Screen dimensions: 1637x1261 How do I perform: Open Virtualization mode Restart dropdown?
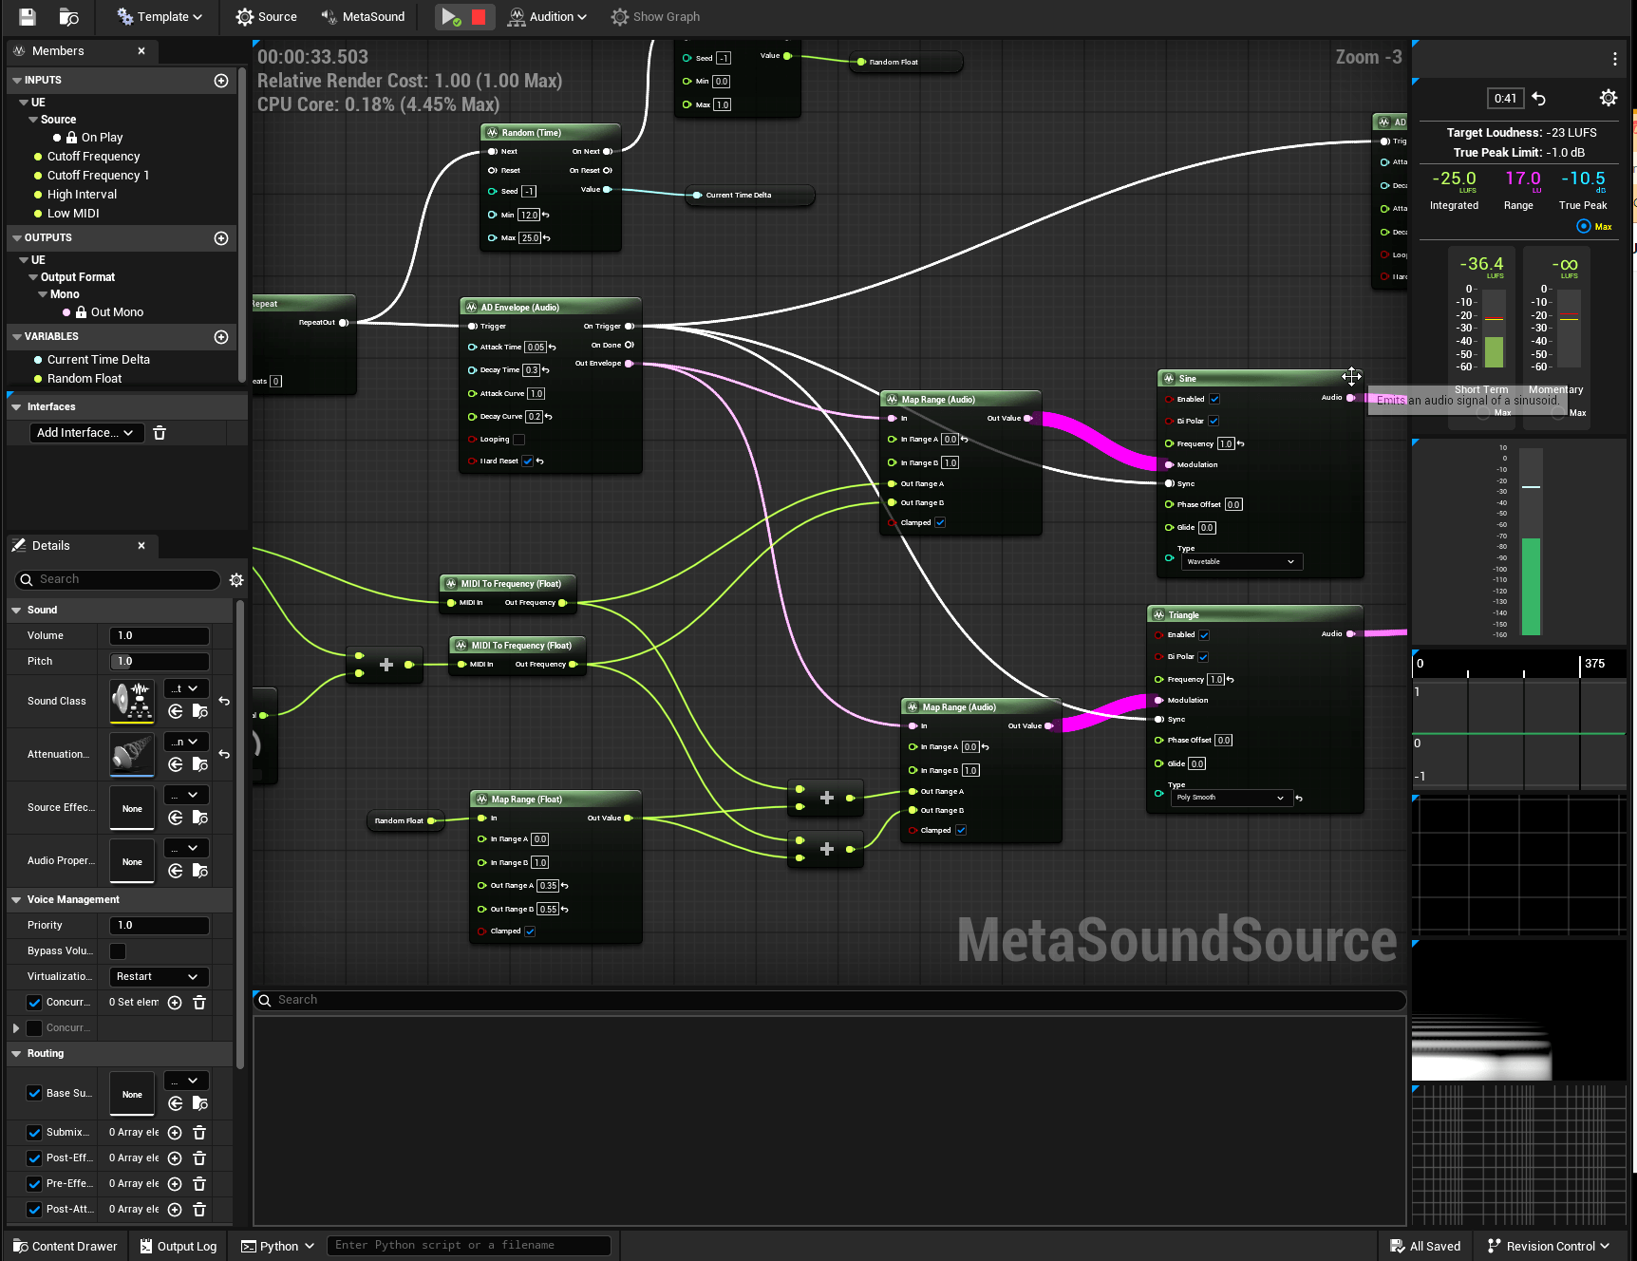pos(159,977)
